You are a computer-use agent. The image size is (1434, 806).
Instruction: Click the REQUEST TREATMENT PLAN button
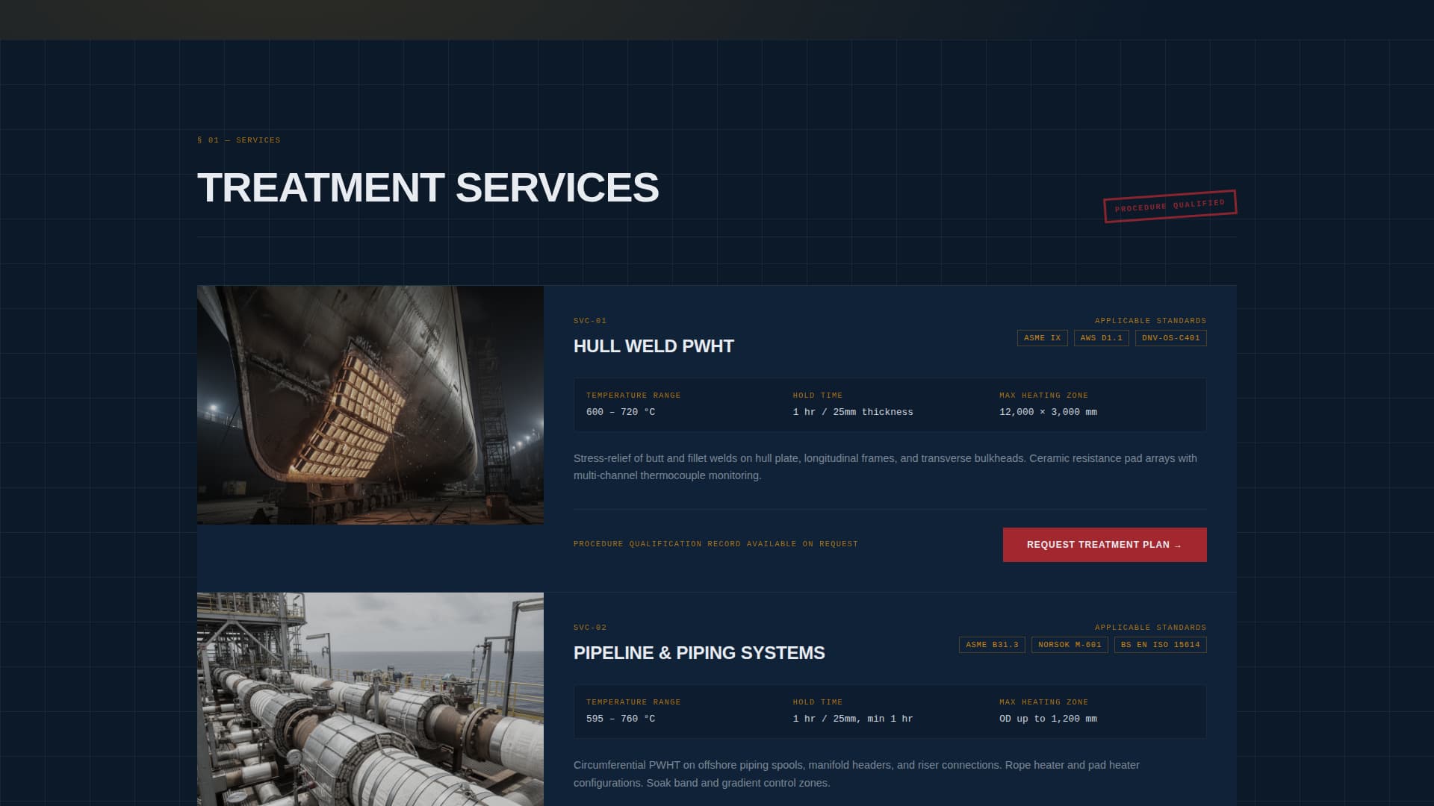[1104, 545]
